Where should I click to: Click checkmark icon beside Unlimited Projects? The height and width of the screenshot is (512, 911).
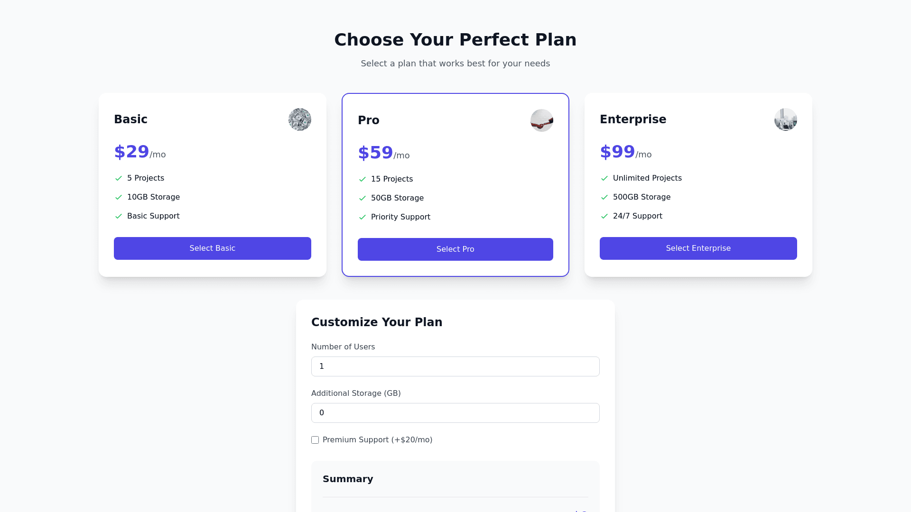tap(604, 178)
